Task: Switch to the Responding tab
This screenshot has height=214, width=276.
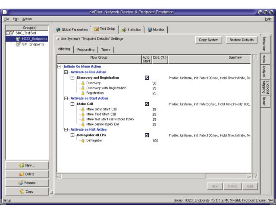Action: coord(86,50)
